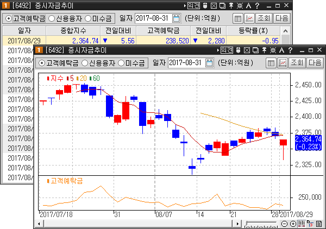Click the 지수 legend label in chart
Screen dimensions: 326x229
pos(55,78)
